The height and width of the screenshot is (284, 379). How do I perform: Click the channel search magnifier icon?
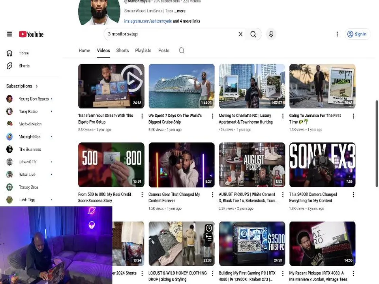[x=182, y=50]
